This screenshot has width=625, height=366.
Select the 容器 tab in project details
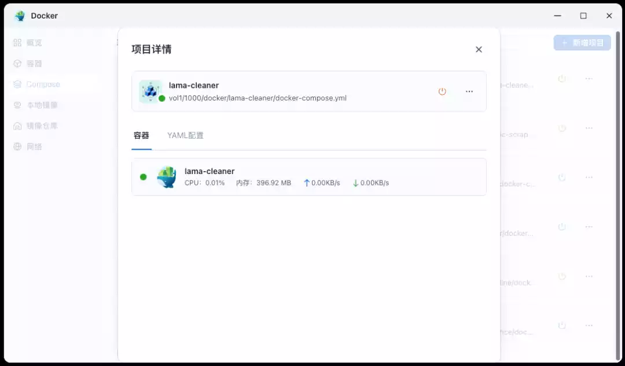pos(142,135)
